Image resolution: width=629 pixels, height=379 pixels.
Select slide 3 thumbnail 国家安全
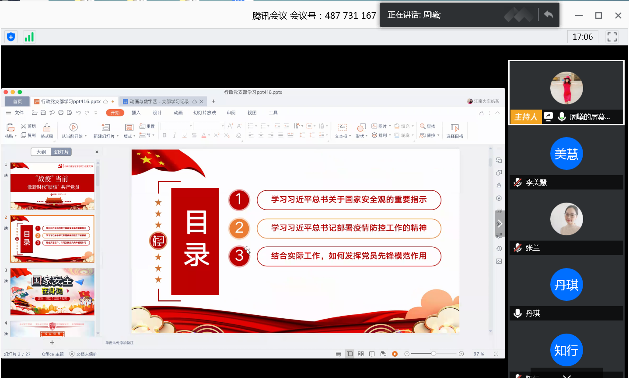(x=52, y=292)
